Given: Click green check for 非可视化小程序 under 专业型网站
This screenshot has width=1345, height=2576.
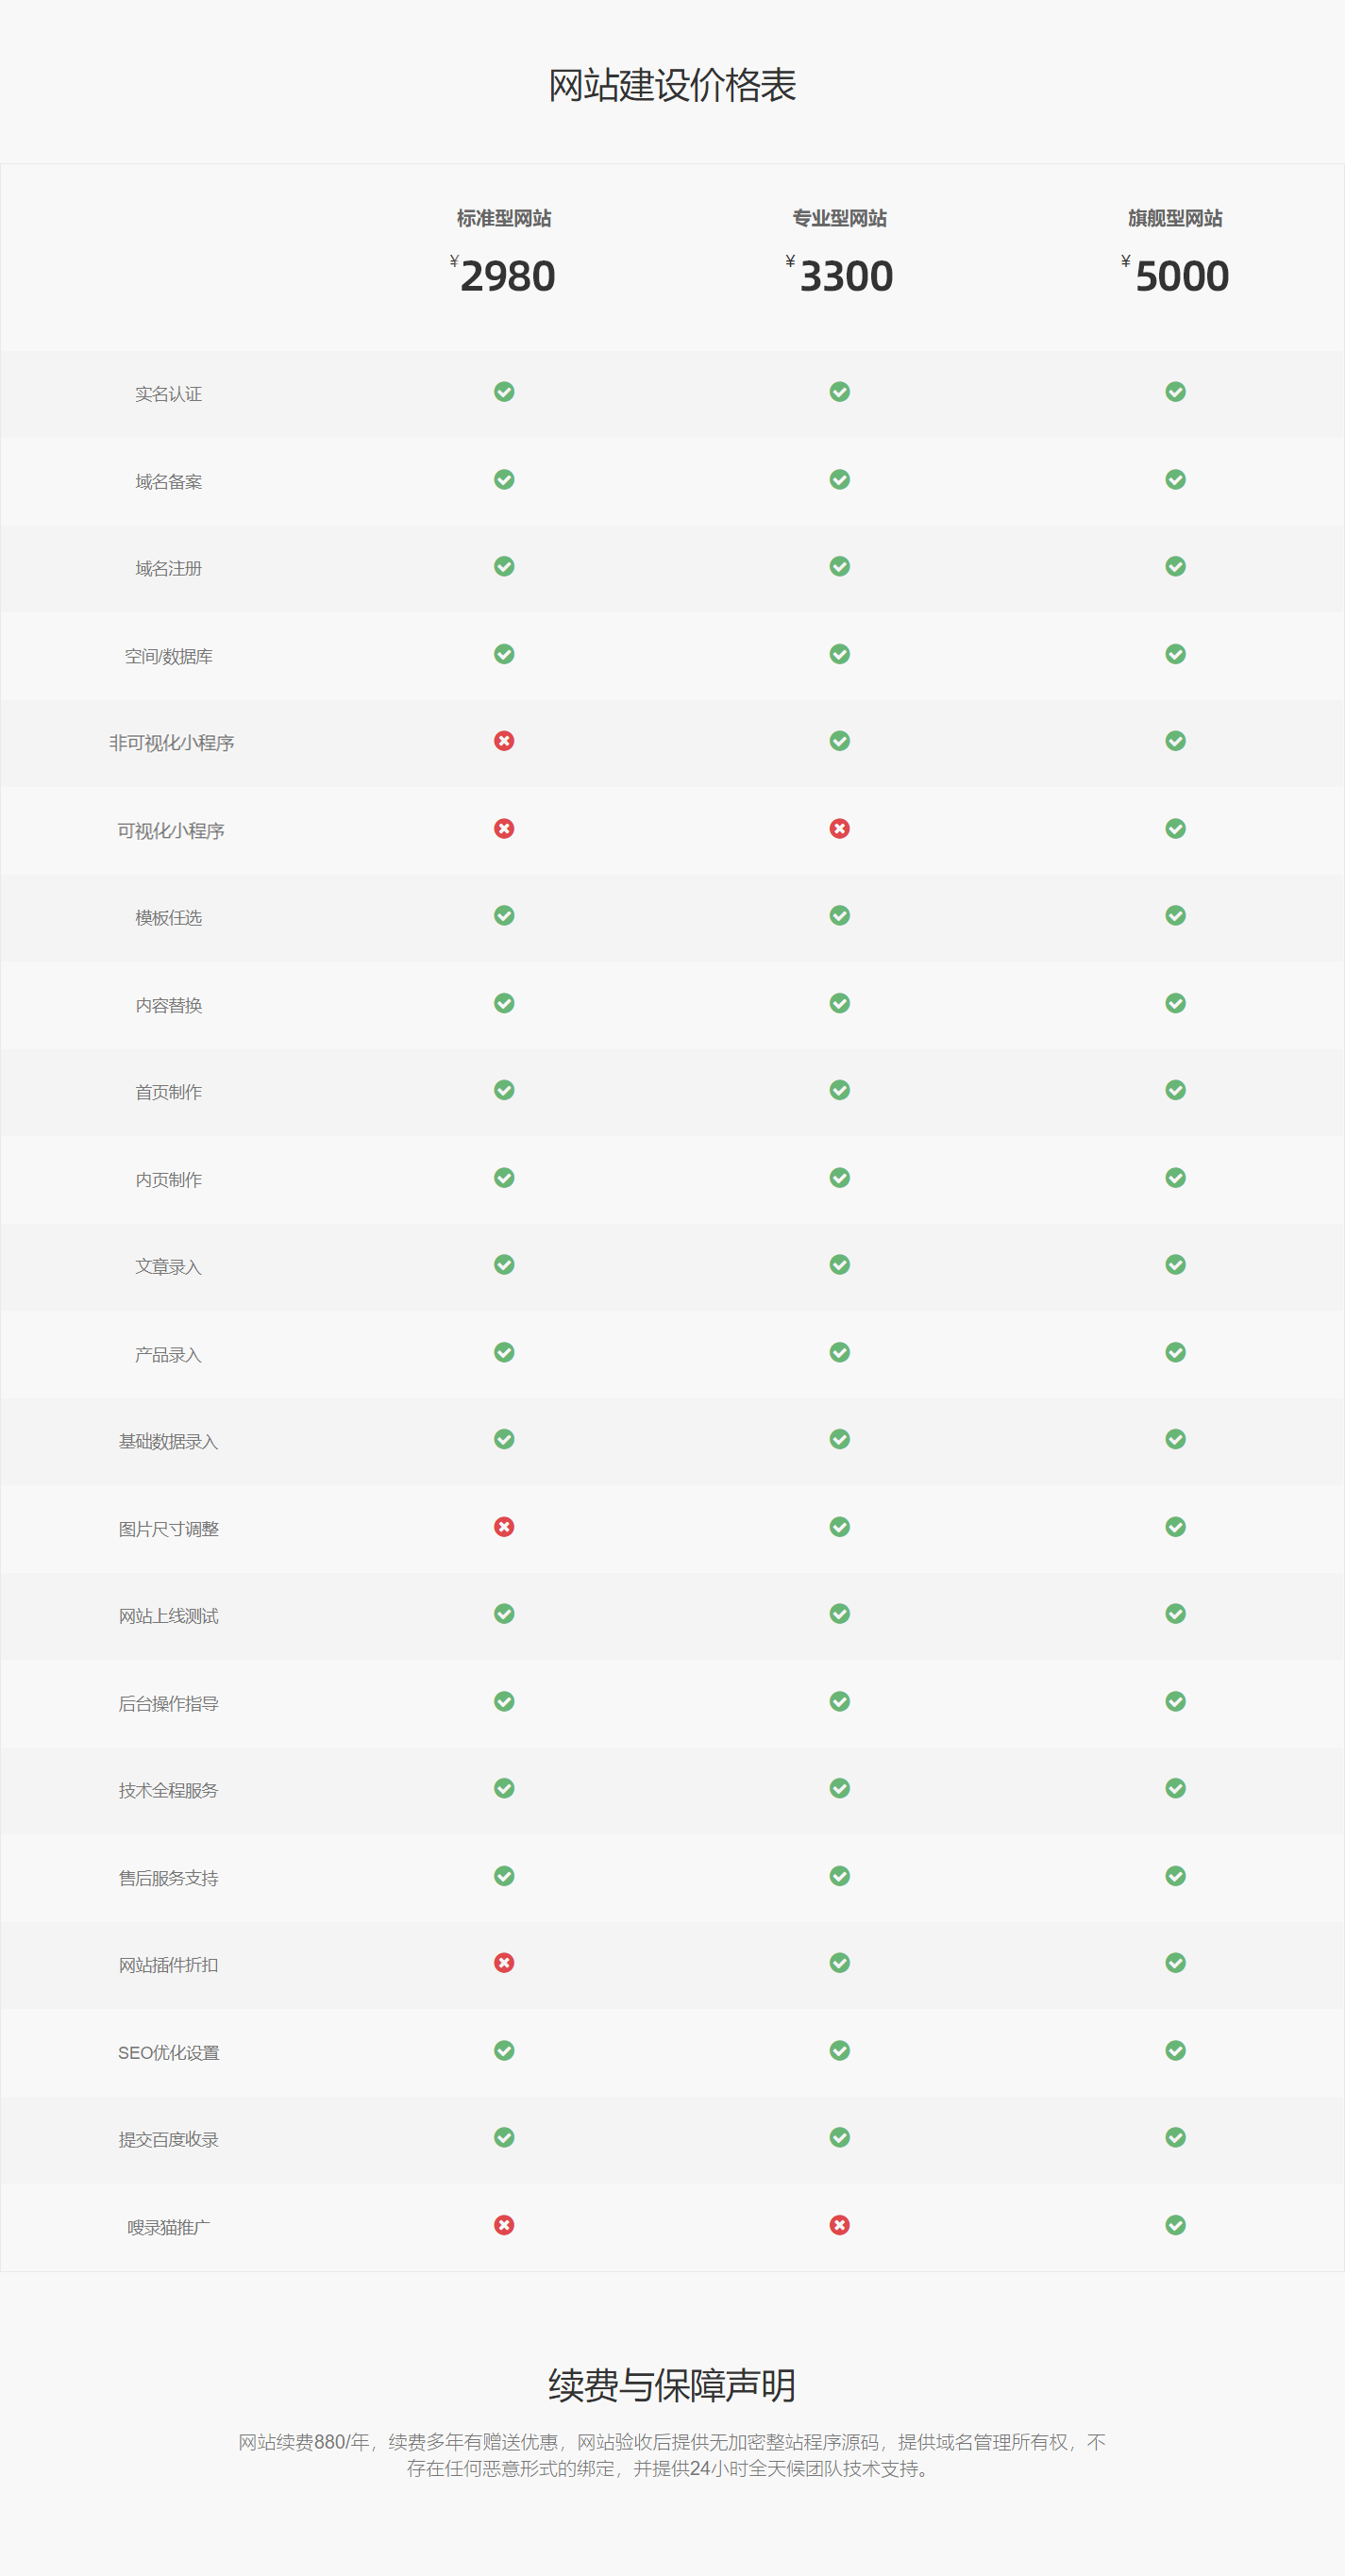Looking at the screenshot, I should tap(840, 741).
